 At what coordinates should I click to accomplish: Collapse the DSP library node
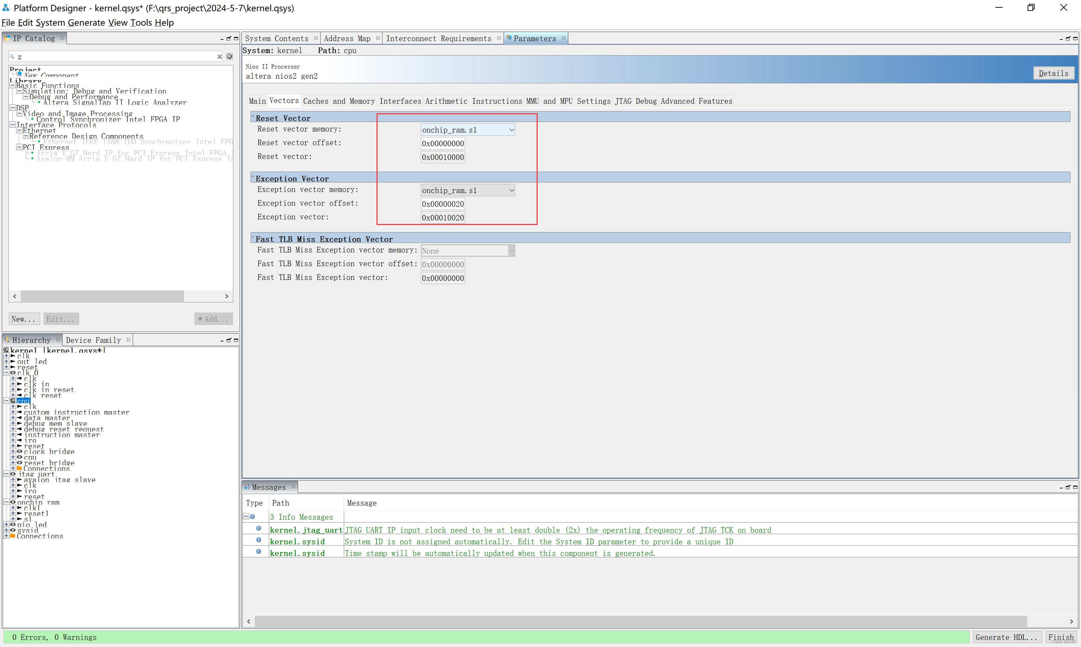pos(13,107)
